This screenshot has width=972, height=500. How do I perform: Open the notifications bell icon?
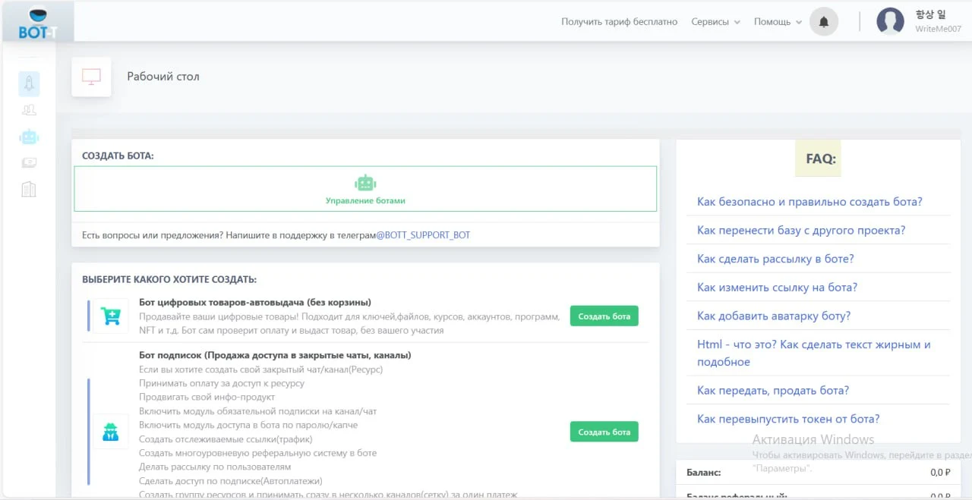tap(824, 22)
